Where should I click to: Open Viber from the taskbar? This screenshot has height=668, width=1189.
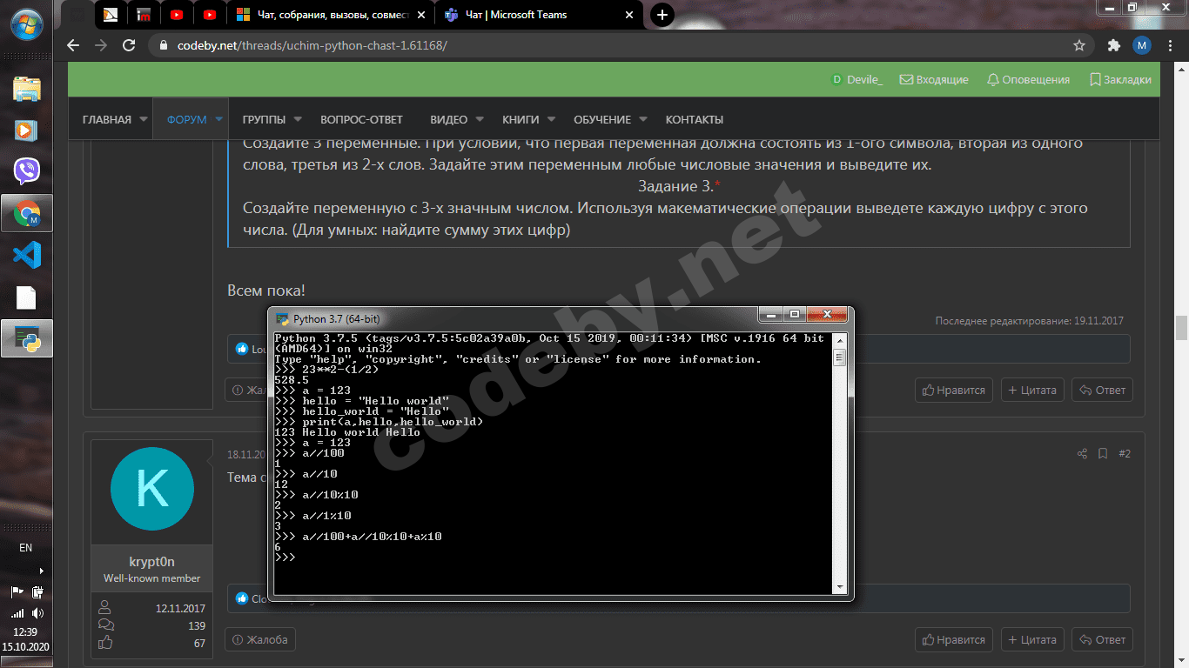tap(26, 171)
